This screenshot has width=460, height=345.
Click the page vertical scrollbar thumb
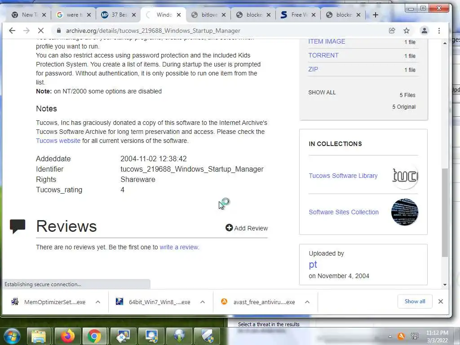click(x=445, y=212)
